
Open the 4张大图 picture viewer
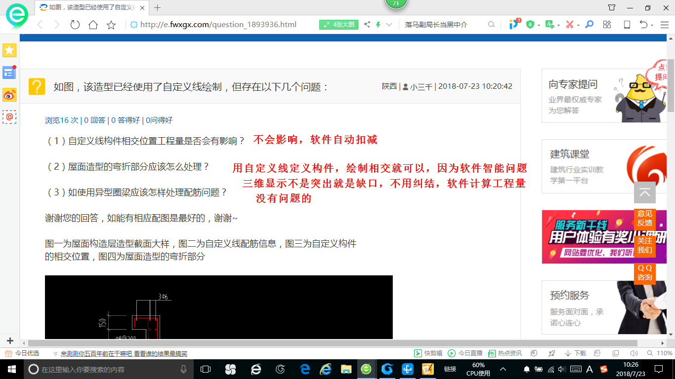pyautogui.click(x=338, y=25)
